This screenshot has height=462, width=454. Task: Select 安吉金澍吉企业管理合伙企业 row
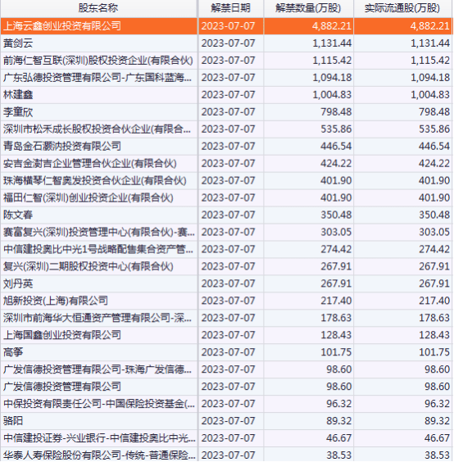tap(226, 164)
